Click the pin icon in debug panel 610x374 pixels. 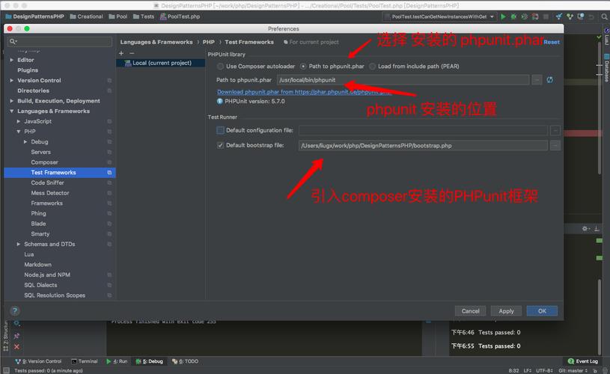coord(16,335)
